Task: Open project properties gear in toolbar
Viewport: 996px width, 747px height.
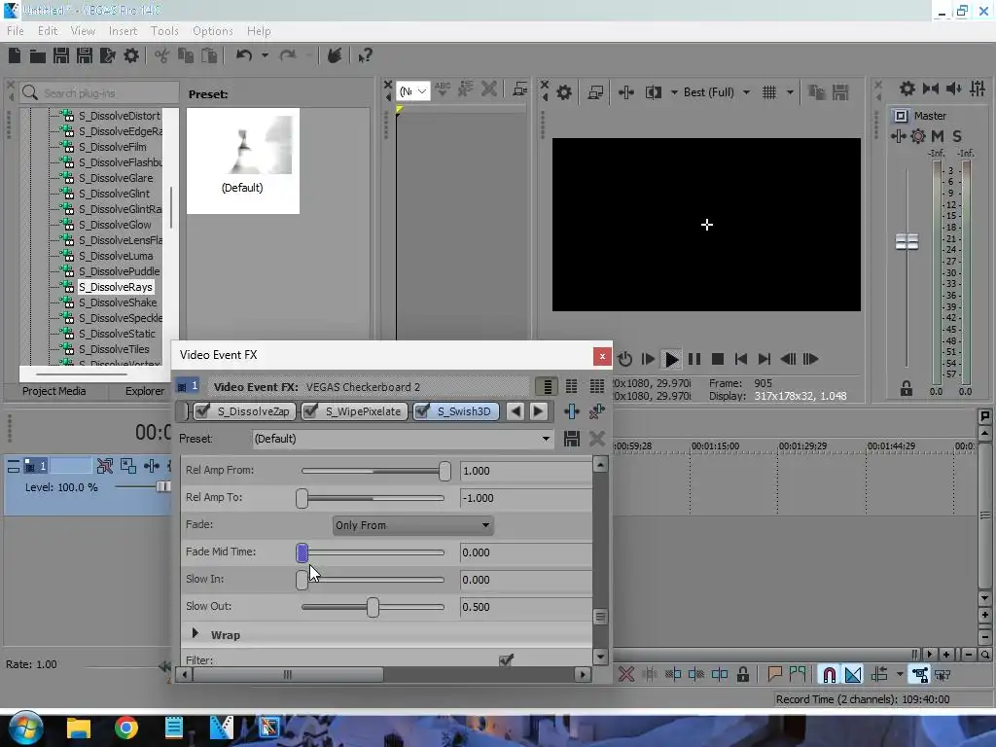Action: pos(131,55)
